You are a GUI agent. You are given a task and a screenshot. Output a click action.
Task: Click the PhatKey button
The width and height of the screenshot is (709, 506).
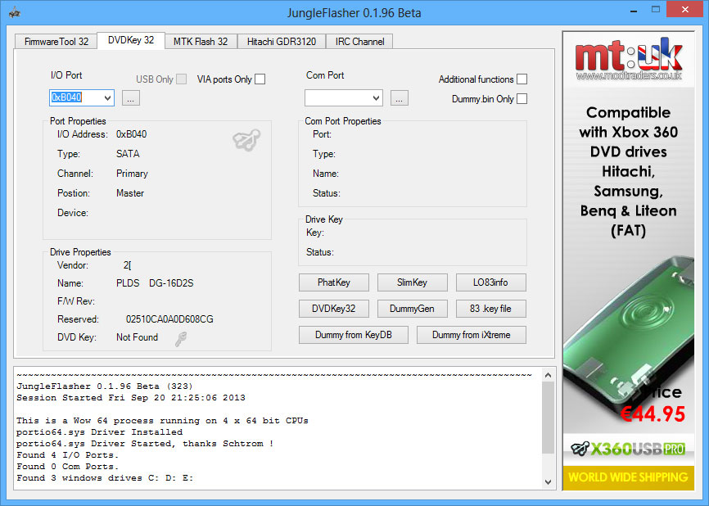(x=334, y=282)
